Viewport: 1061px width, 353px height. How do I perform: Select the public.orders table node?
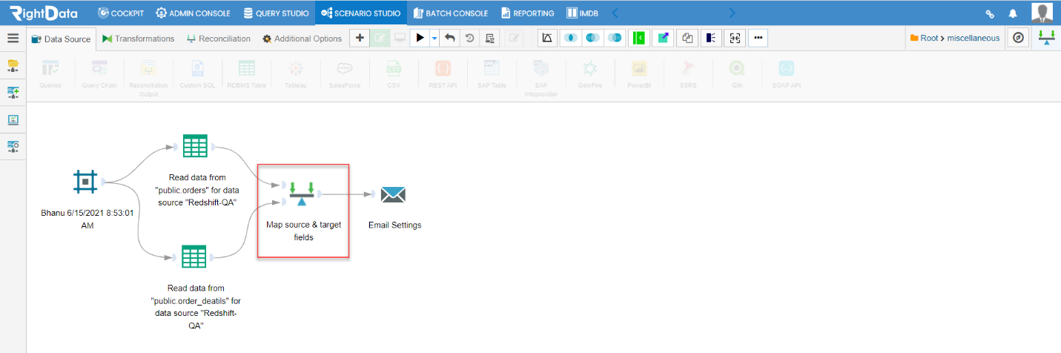[x=195, y=145]
